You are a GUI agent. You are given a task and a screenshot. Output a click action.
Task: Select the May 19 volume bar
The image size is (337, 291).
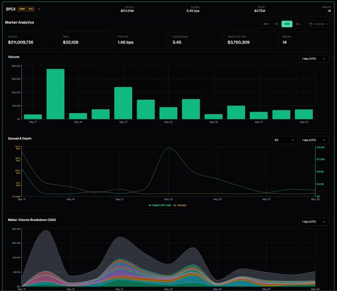[x=78, y=116]
